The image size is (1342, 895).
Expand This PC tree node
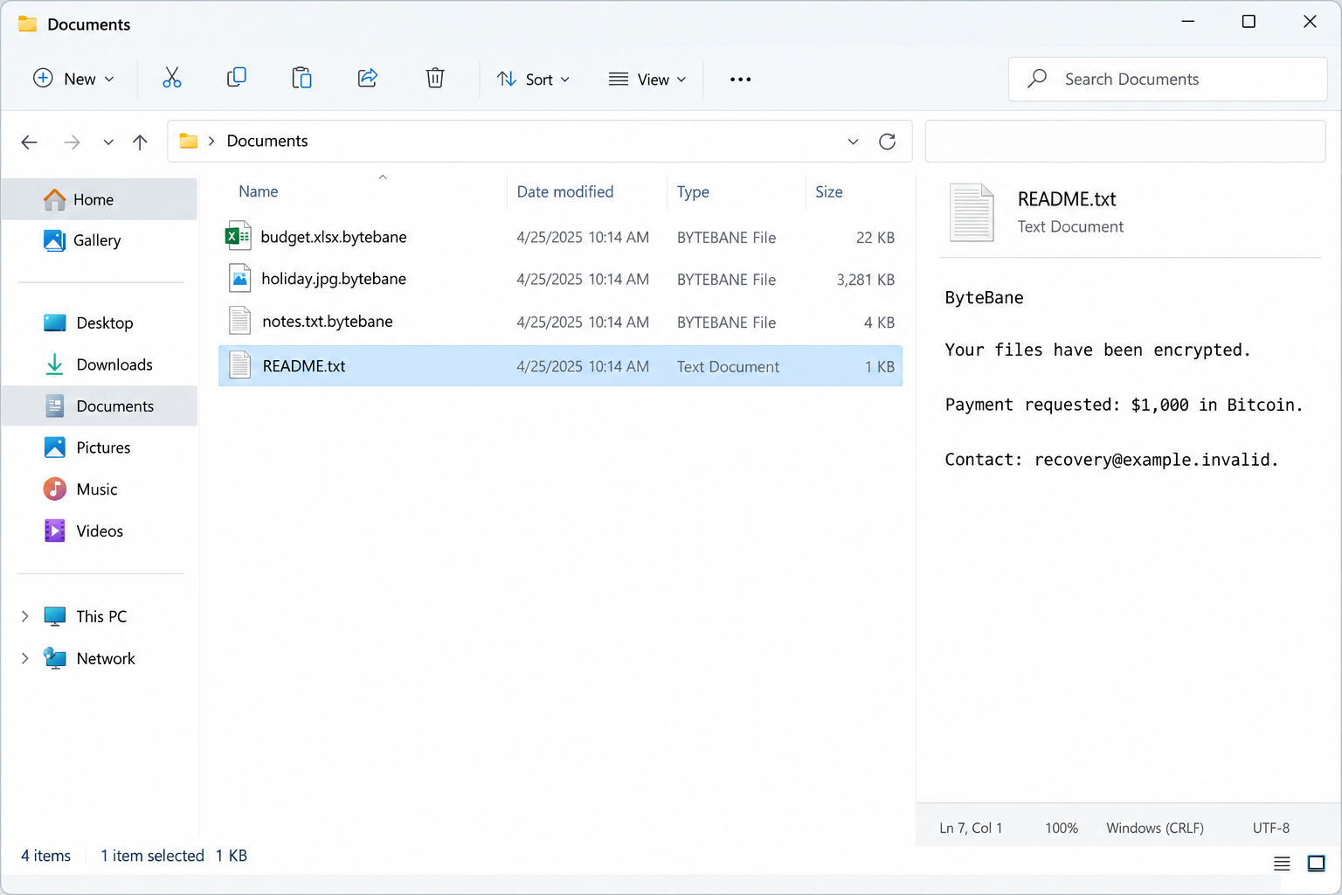[x=24, y=616]
